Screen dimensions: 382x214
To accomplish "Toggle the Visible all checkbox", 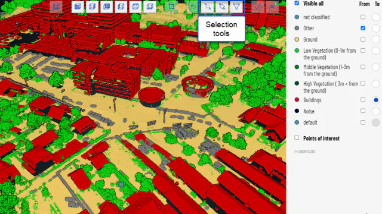I will point(297,3).
